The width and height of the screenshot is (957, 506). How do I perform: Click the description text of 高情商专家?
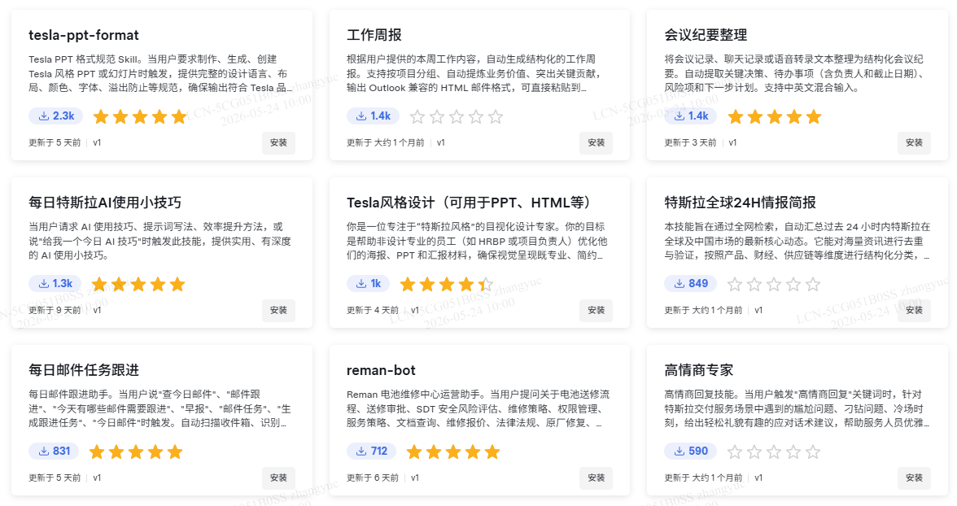[x=797, y=408]
